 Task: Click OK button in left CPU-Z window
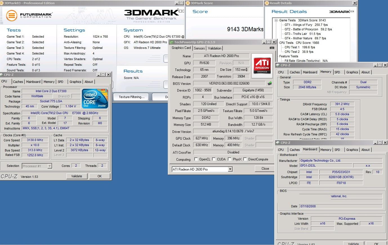(x=99, y=176)
